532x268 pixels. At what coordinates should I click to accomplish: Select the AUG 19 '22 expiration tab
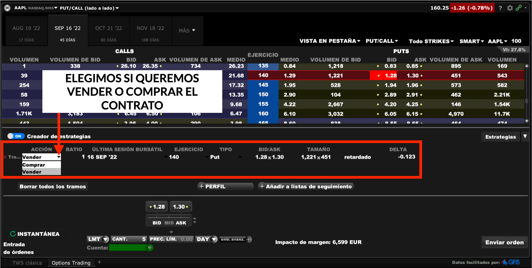click(26, 31)
